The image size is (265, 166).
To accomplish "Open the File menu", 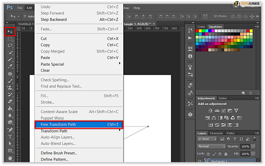I will click(20, 8).
